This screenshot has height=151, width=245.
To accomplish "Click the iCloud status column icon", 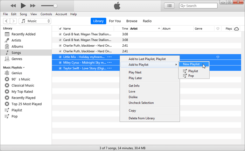I will tap(237, 29).
